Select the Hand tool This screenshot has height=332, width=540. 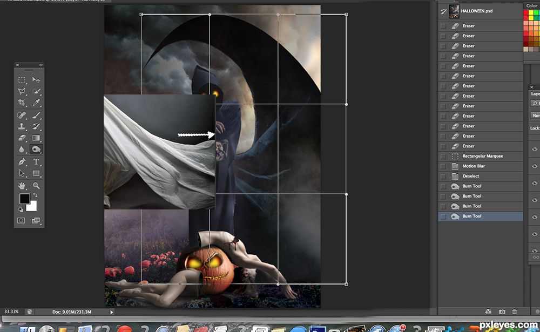click(22, 186)
